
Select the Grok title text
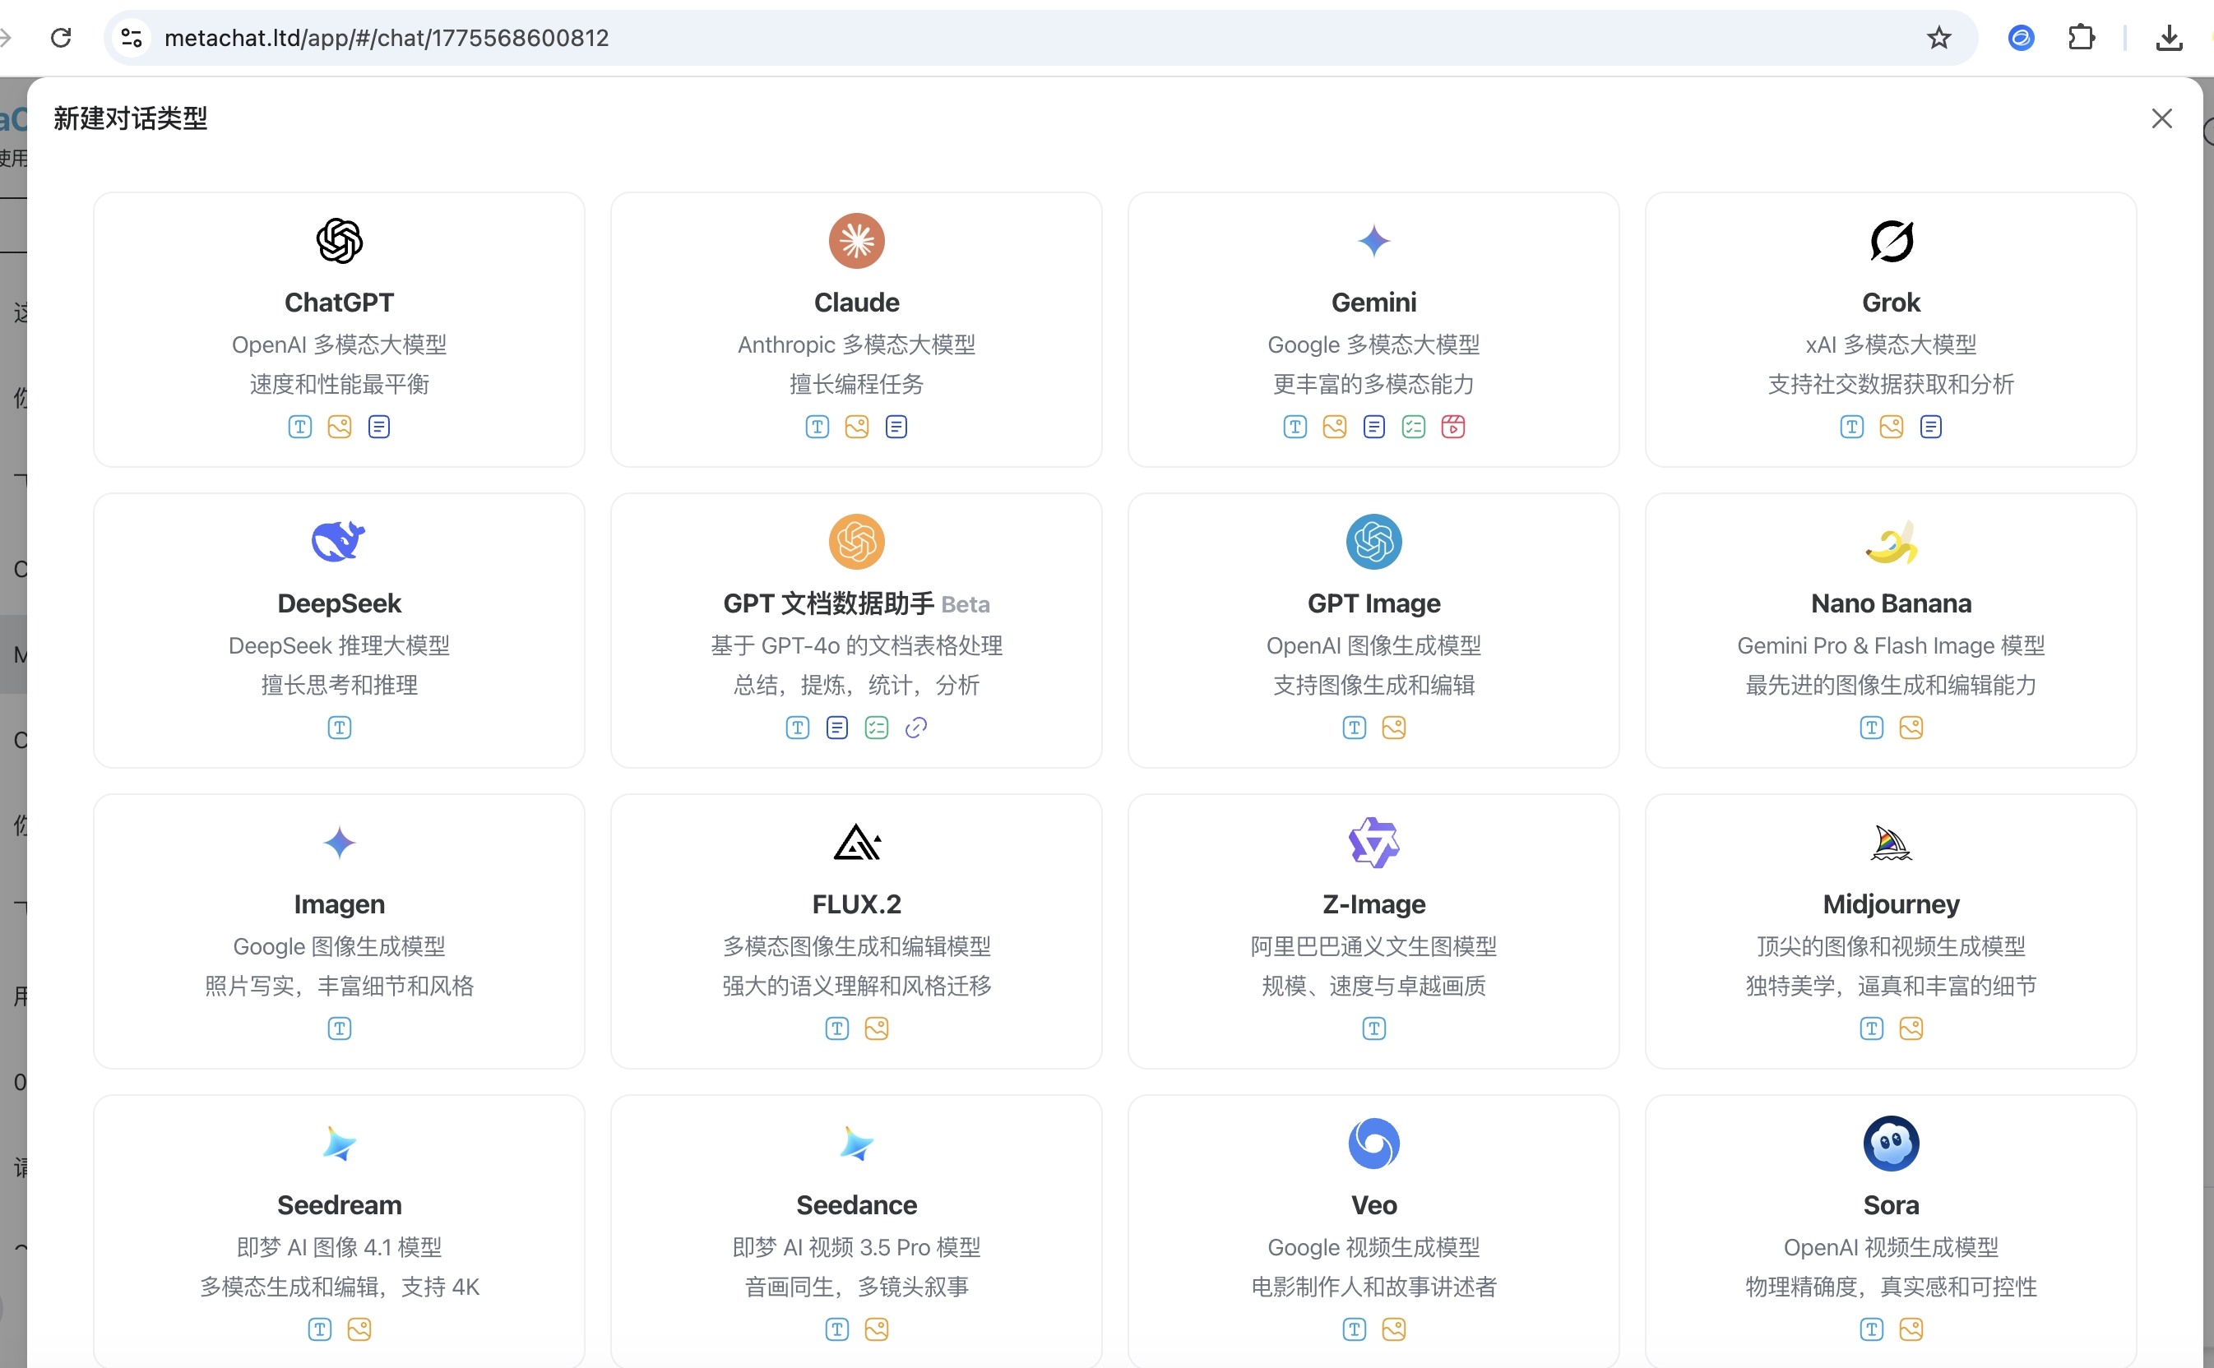click(1891, 303)
